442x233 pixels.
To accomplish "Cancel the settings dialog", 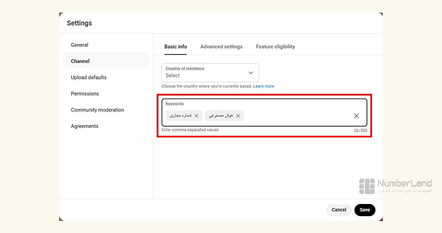I will [x=339, y=210].
